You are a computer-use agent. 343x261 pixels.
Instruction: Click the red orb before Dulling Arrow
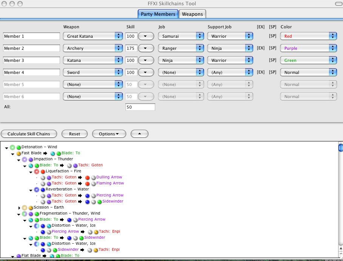87,178
